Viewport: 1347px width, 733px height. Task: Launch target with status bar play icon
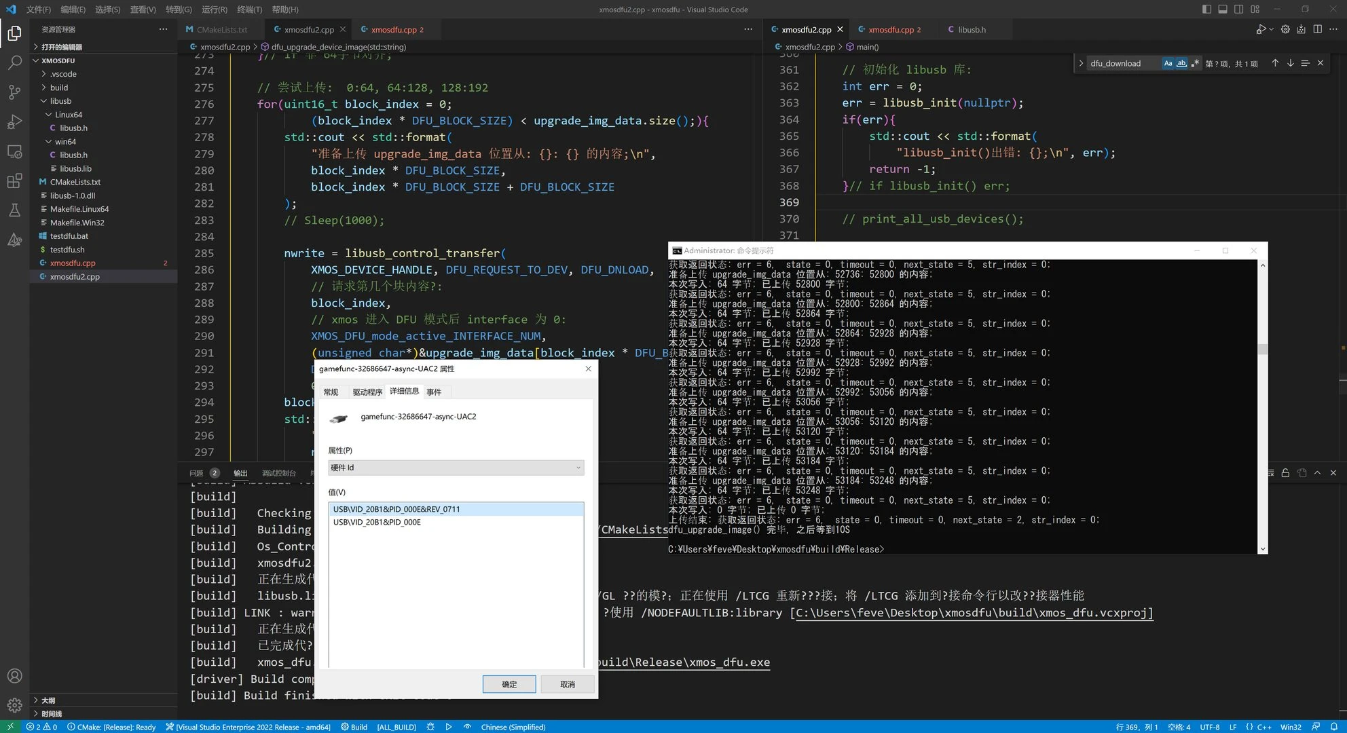449,727
